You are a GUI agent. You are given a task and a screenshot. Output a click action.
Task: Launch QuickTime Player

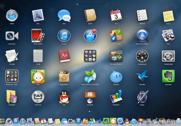click(x=142, y=36)
